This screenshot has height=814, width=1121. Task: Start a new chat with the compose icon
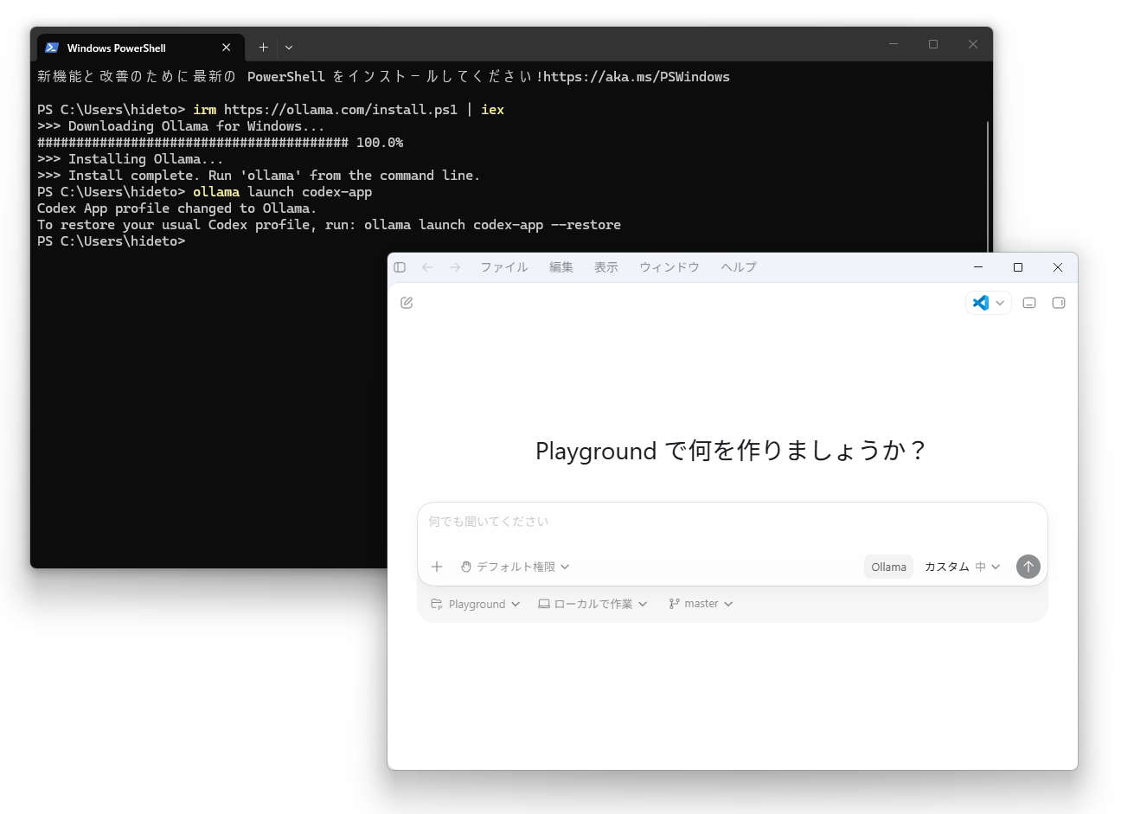click(x=407, y=303)
